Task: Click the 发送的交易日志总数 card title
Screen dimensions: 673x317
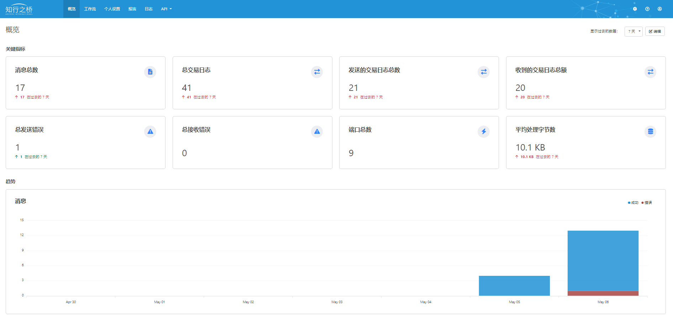Action: point(374,70)
